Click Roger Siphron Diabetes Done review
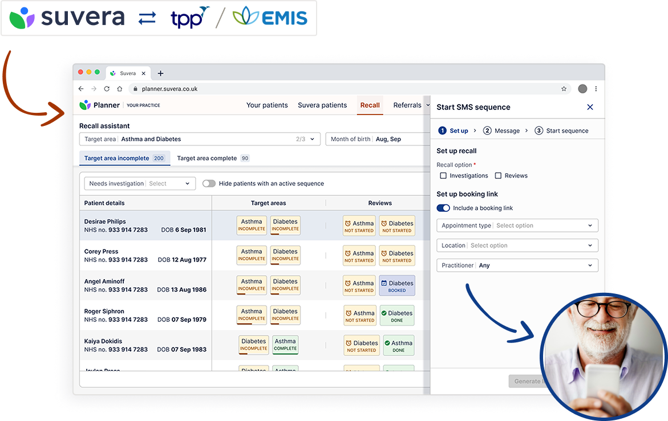 click(x=397, y=316)
